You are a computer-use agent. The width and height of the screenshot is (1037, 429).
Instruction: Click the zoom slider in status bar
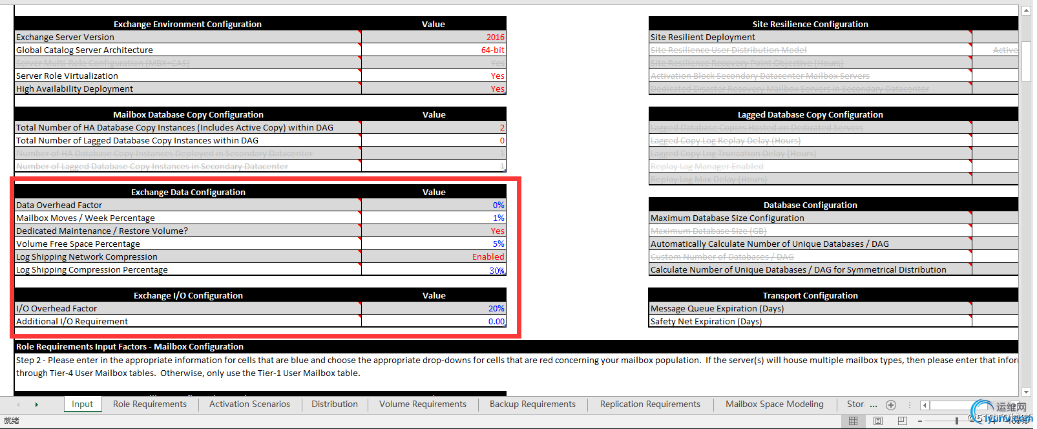click(957, 421)
